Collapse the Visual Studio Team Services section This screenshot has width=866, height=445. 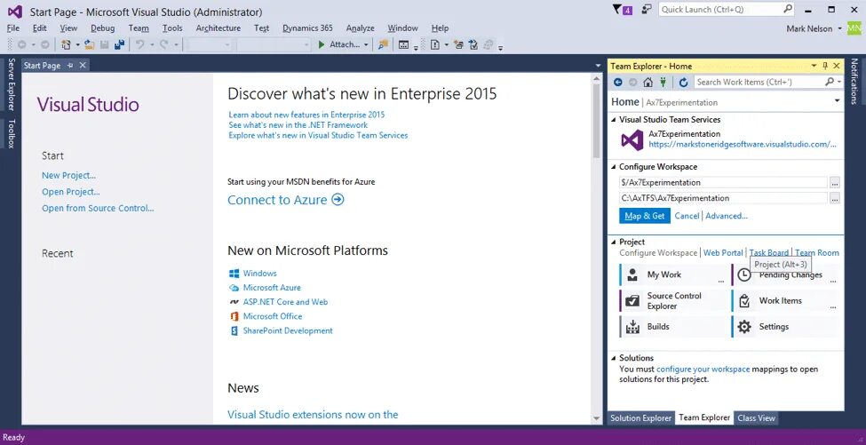[x=614, y=120]
